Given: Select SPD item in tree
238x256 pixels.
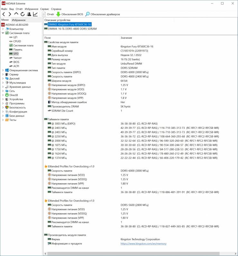Looking at the screenshot, I should click(x=16, y=54).
